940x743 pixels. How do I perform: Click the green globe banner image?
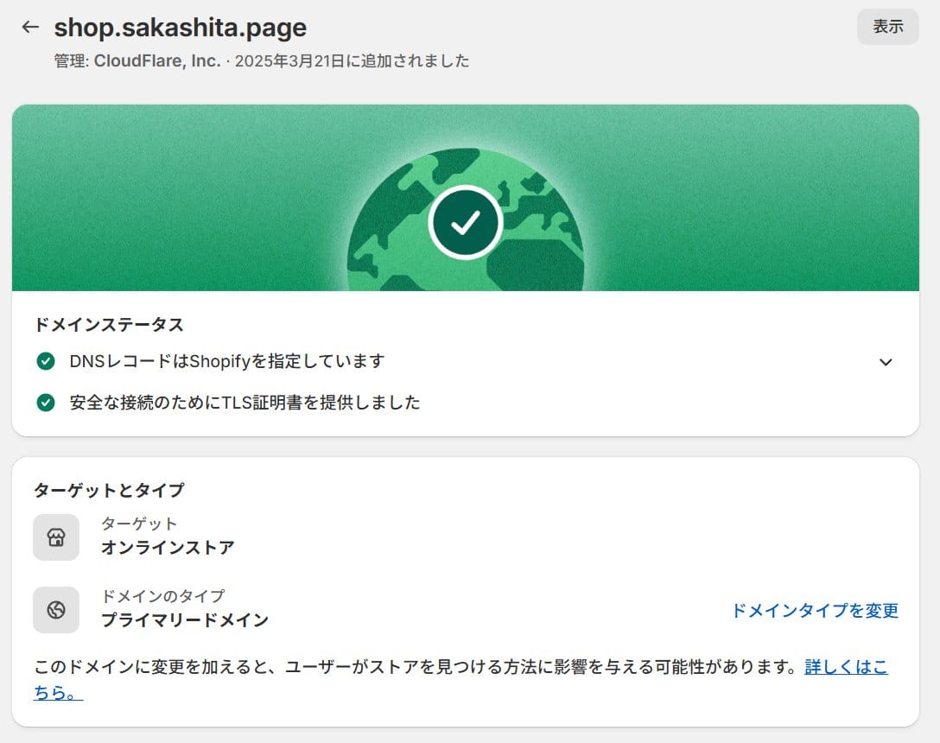(465, 198)
